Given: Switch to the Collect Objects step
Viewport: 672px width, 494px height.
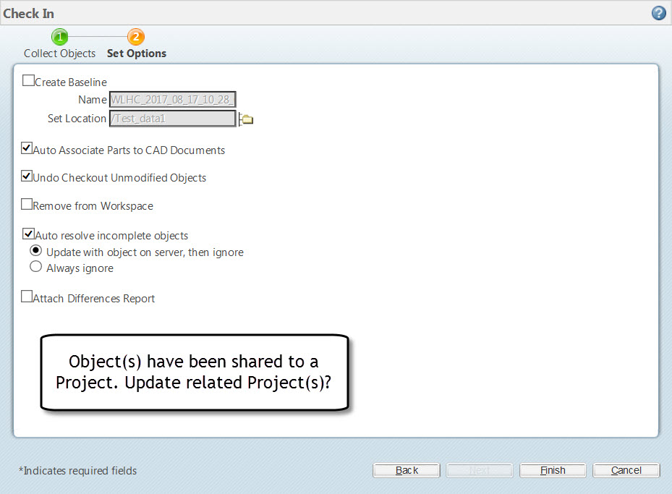Looking at the screenshot, I should click(59, 53).
